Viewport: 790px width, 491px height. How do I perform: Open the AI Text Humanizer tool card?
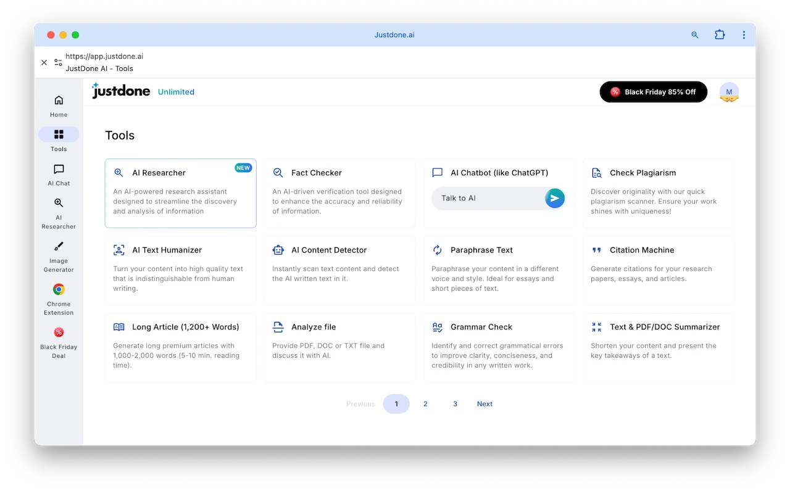[180, 270]
